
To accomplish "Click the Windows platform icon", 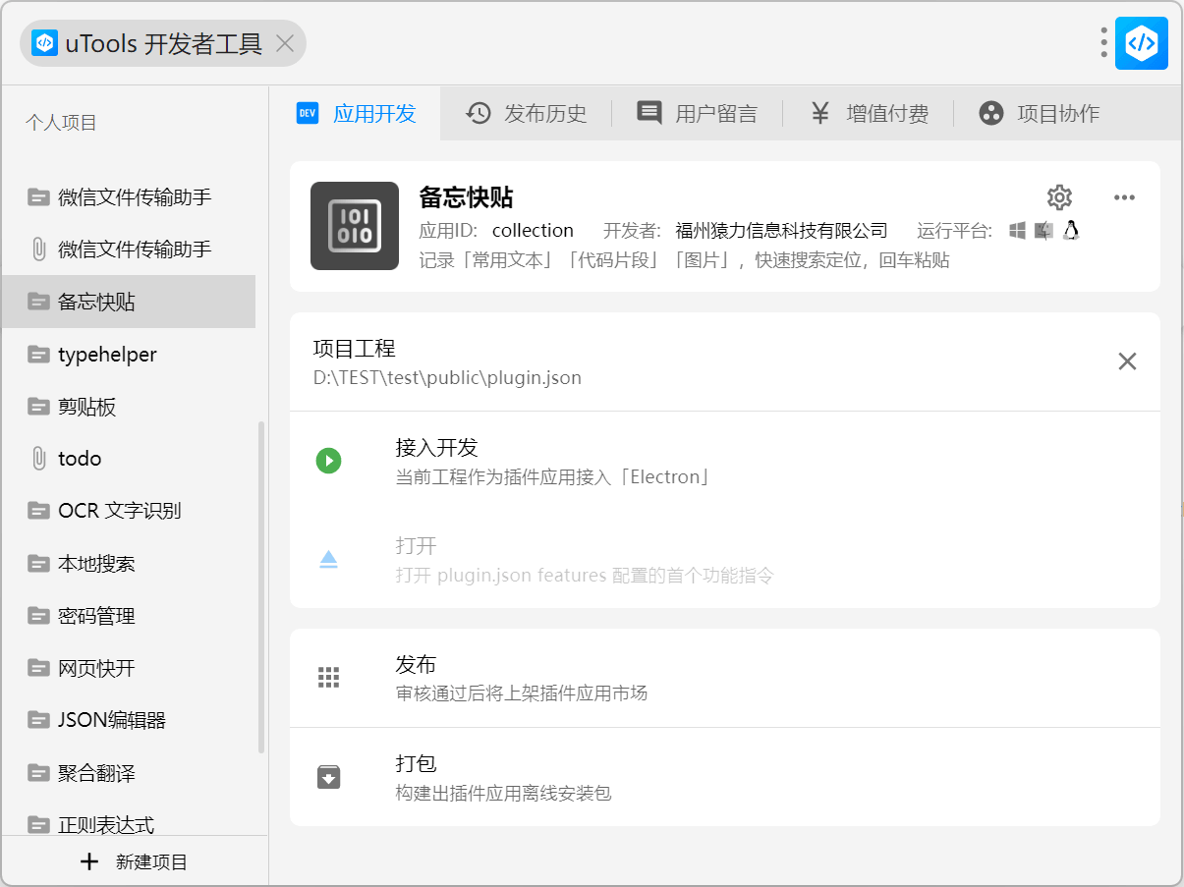I will (1018, 231).
